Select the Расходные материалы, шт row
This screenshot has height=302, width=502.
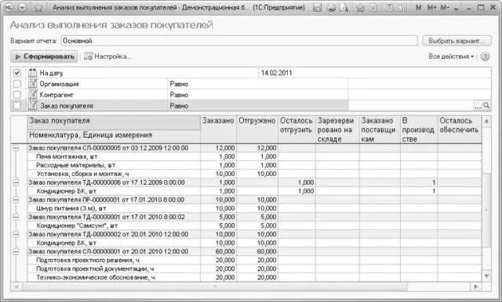[254, 165]
